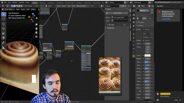
Task: Switch to the UV Editing workspace tab
Action: click(x=60, y=3)
